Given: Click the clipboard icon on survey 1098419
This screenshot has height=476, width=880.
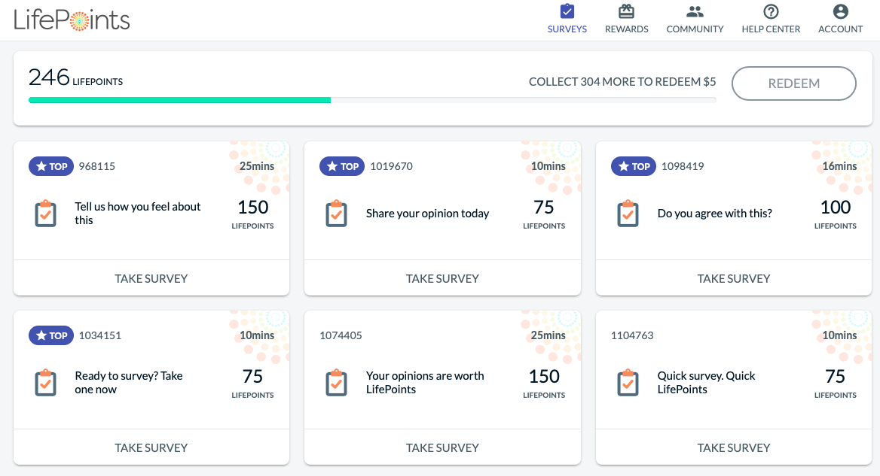Looking at the screenshot, I should click(628, 214).
